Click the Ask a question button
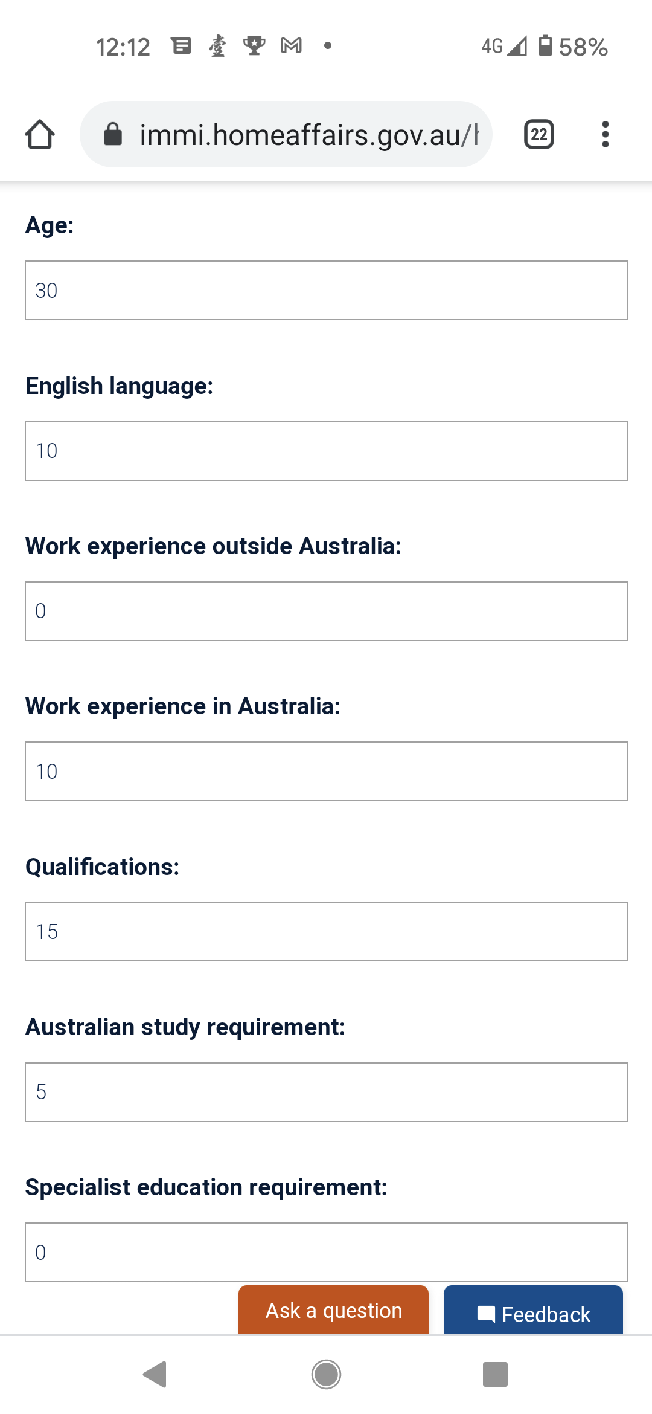The height and width of the screenshot is (1414, 652). (333, 1310)
